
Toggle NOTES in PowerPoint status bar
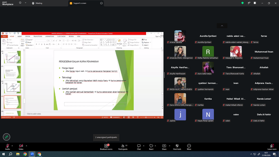105,117
